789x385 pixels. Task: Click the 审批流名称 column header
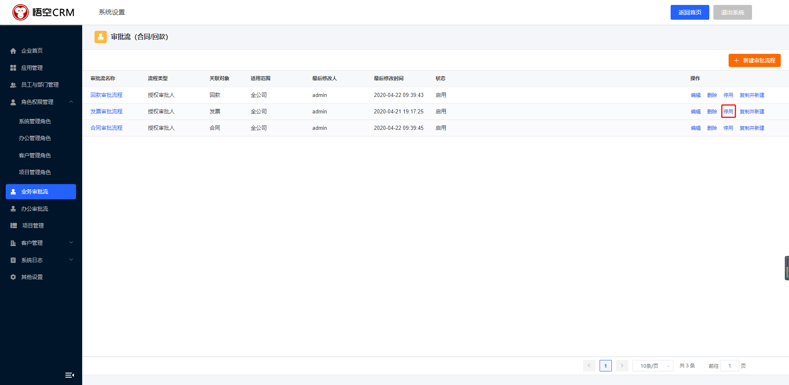coord(103,78)
